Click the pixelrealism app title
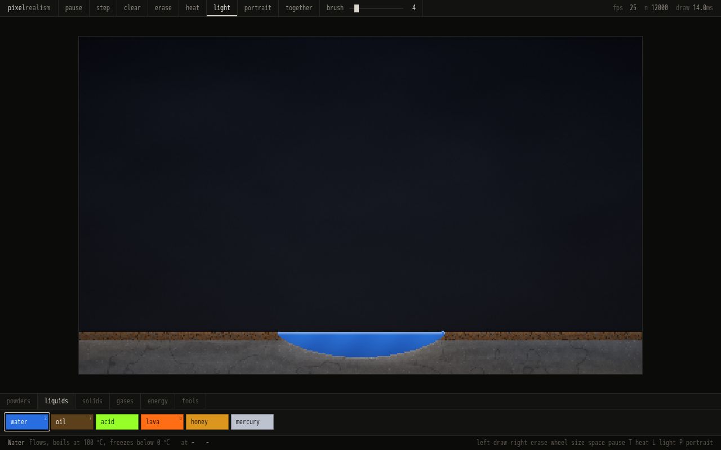 29,8
